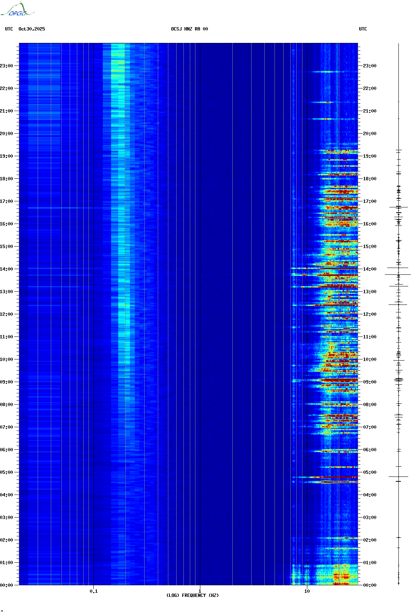
Task: Click the seismogram trace spike near 05:00
Action: [398, 477]
